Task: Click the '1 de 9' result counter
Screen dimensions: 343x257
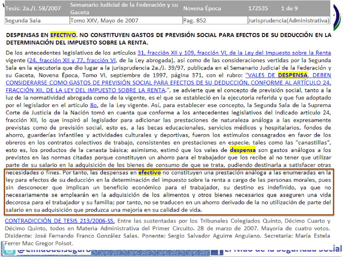Action: (x=289, y=8)
